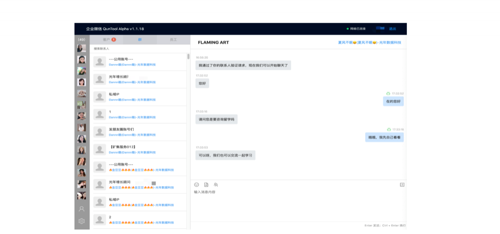Click the green network connected status dot
The width and height of the screenshot is (500, 234).
348,29
